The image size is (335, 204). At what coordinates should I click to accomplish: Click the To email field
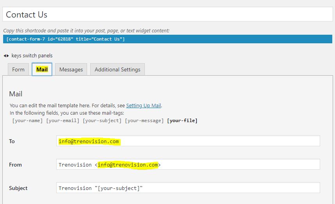tap(188, 141)
